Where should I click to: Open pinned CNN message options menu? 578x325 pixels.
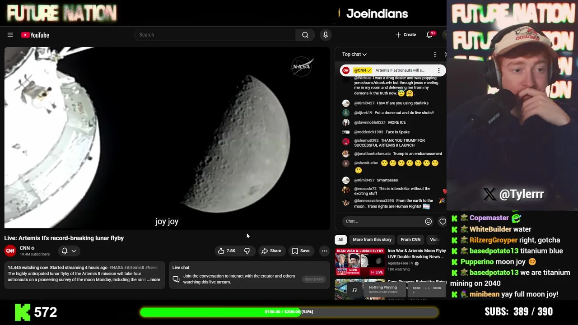coord(438,70)
